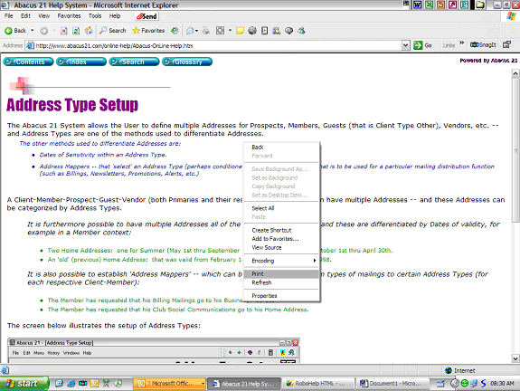This screenshot has height=391, width=520.
Task: Click the Powered by Abacus 21 text
Action: [488, 61]
